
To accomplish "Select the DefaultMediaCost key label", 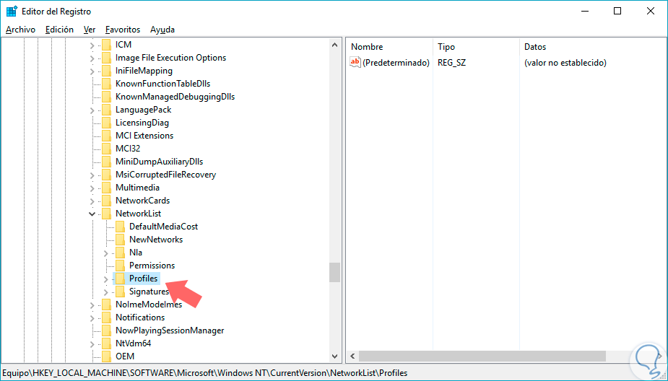I will click(x=164, y=227).
